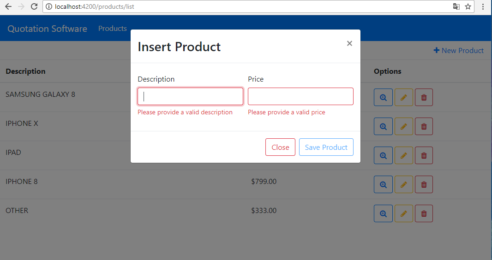The width and height of the screenshot is (492, 260).
Task: Reload the page in the browser
Action: 34,6
